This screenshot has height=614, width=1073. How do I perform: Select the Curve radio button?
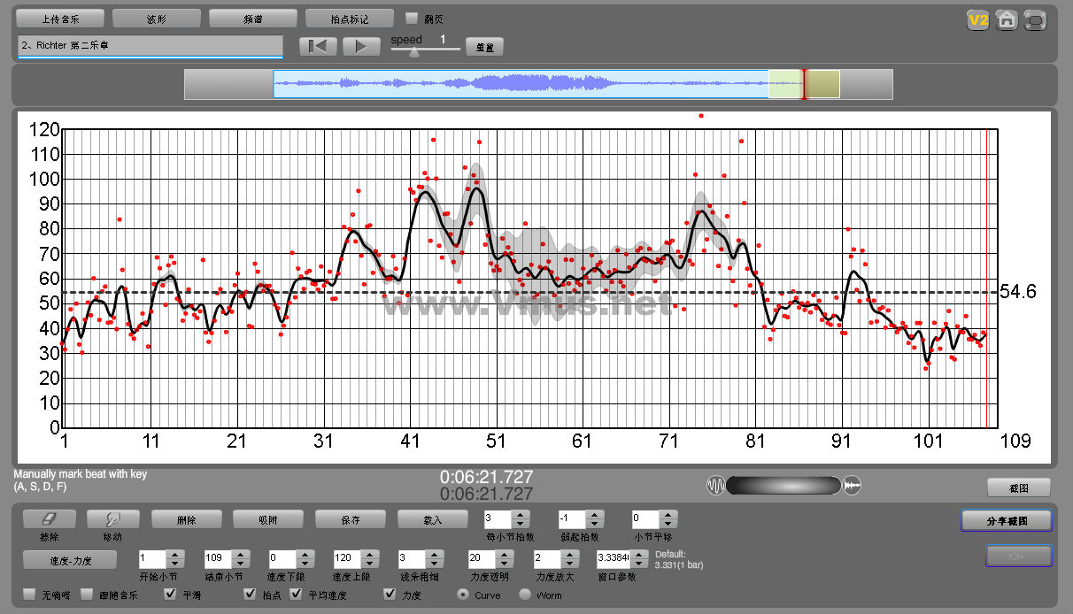[x=462, y=595]
